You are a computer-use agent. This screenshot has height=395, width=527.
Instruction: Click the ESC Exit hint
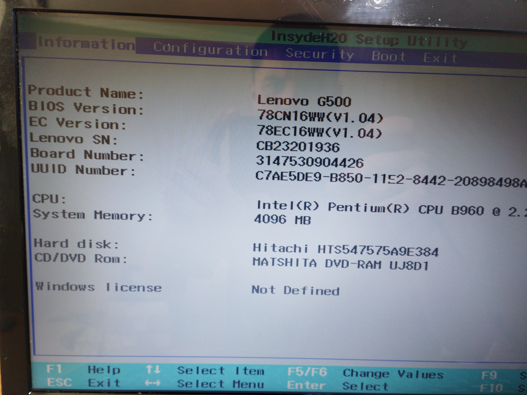pos(84,383)
